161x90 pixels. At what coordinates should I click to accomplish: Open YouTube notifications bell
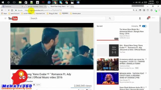(148, 18)
